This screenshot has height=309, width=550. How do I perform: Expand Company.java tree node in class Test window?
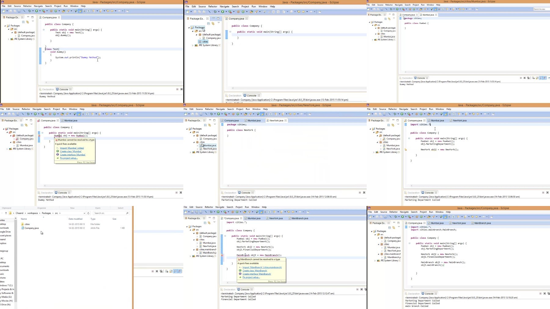[x=16, y=36]
